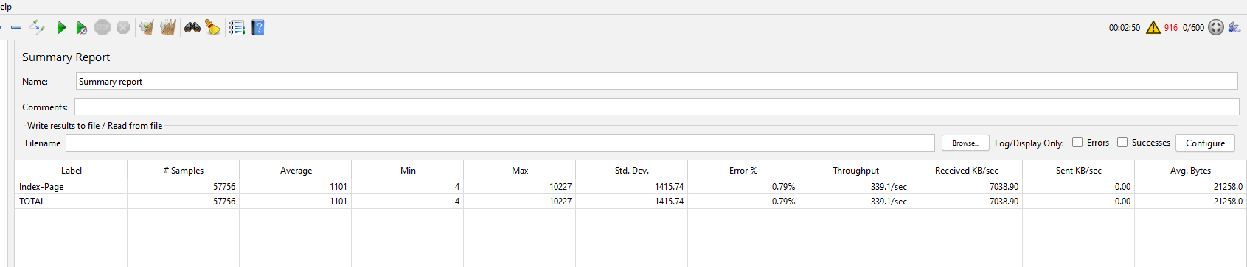Click the Label column header

[x=72, y=170]
